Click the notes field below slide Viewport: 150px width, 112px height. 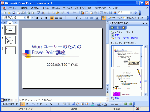(x=62, y=99)
